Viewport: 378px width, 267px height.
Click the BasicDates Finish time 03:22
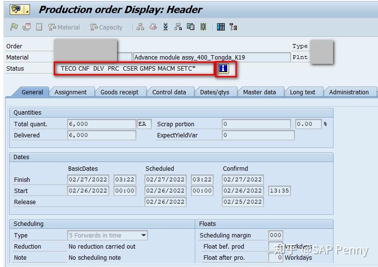point(125,179)
